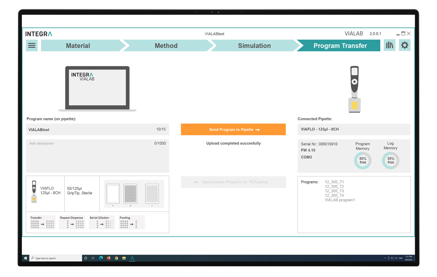
Task: Select the Transfer method icon
Action: (42, 222)
